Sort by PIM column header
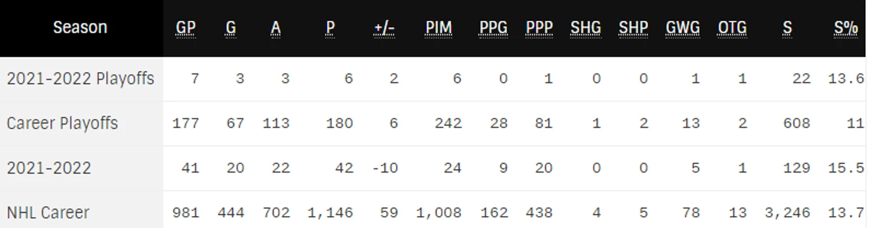 tap(439, 27)
